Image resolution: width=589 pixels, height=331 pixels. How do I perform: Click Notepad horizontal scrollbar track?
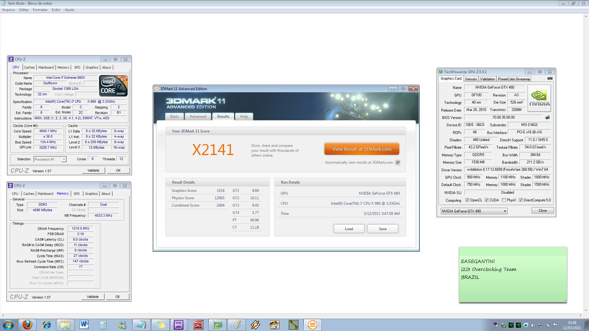click(292, 316)
